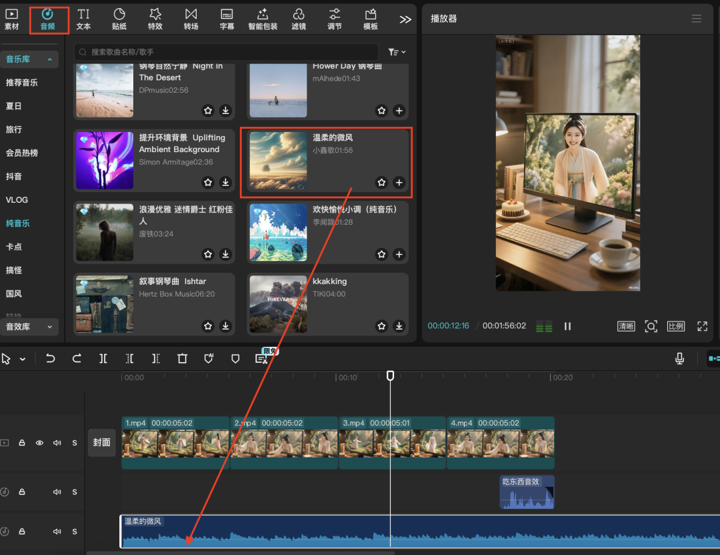Screen dimensions: 720x555
Task: Collapse the 音乐库 category list
Action: 49,59
